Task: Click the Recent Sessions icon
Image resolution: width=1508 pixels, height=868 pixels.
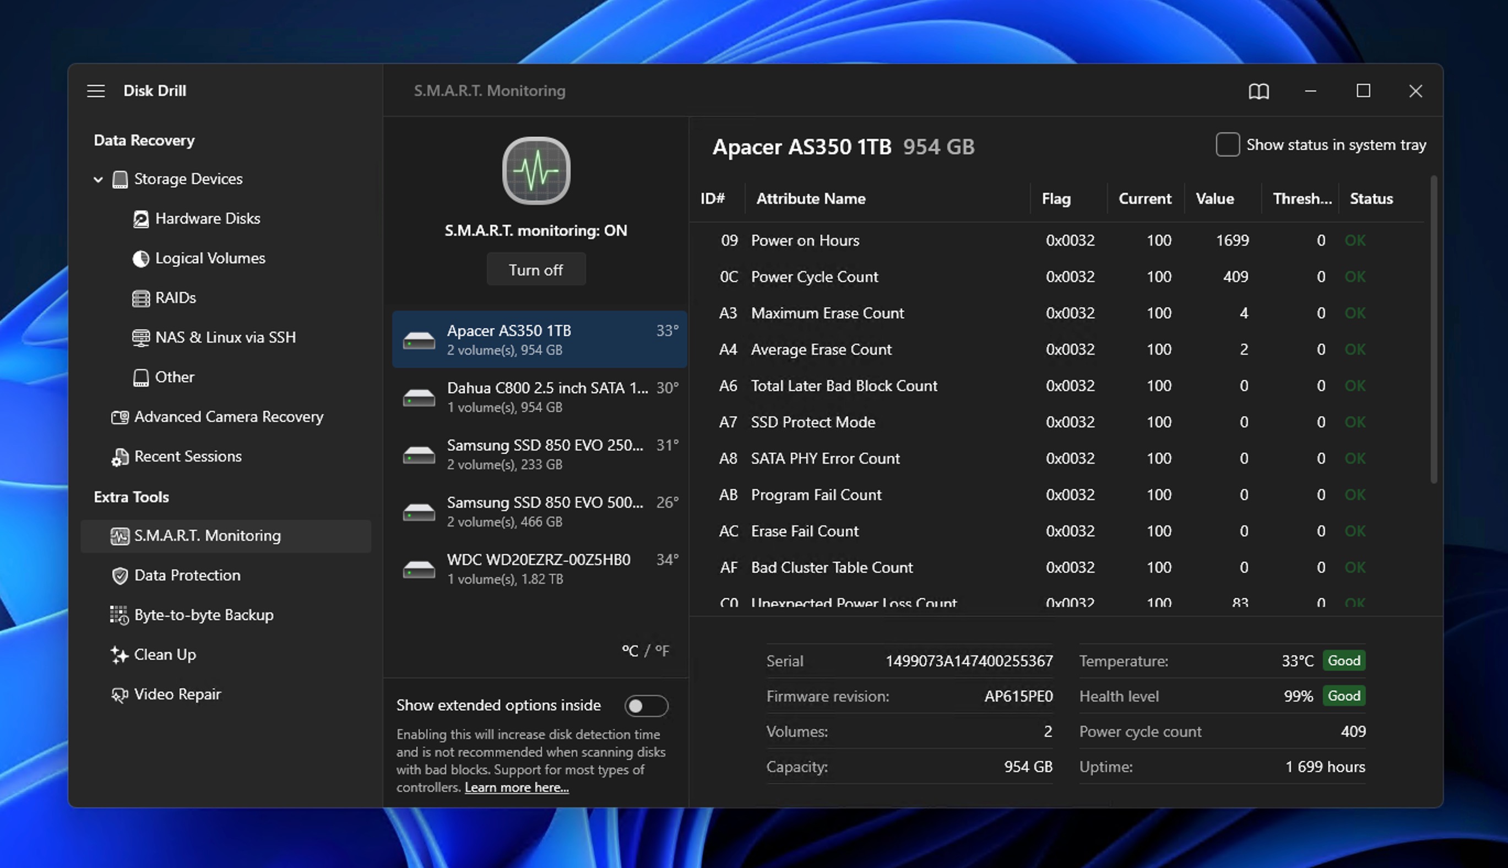Action: click(x=120, y=457)
